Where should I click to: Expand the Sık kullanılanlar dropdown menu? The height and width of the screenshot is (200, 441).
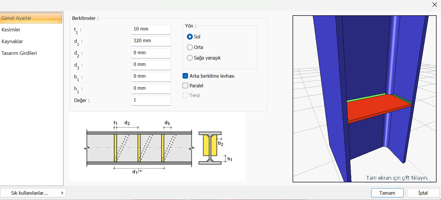click(33, 193)
